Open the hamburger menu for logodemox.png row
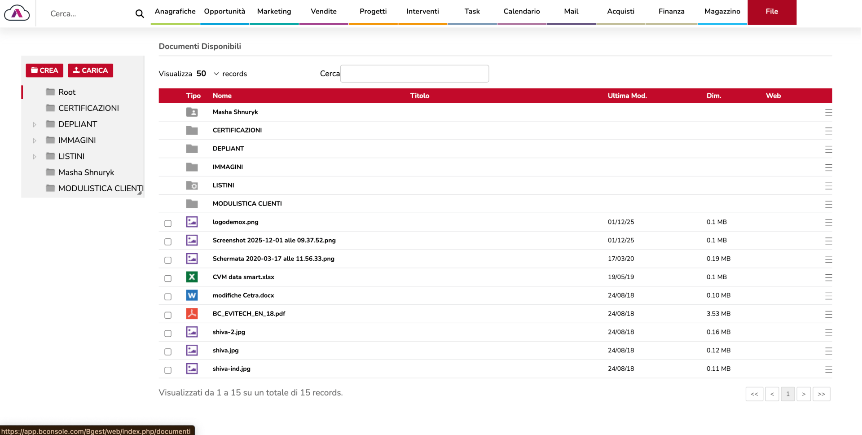This screenshot has height=435, width=862. (x=828, y=223)
